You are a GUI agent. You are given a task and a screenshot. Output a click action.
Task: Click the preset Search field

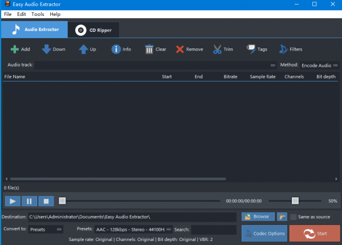tap(214, 230)
